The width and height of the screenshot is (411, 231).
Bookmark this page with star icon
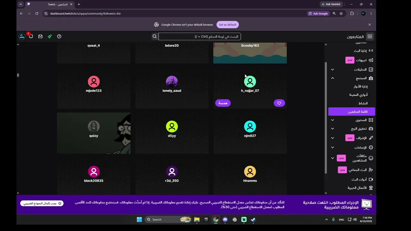[x=341, y=13]
